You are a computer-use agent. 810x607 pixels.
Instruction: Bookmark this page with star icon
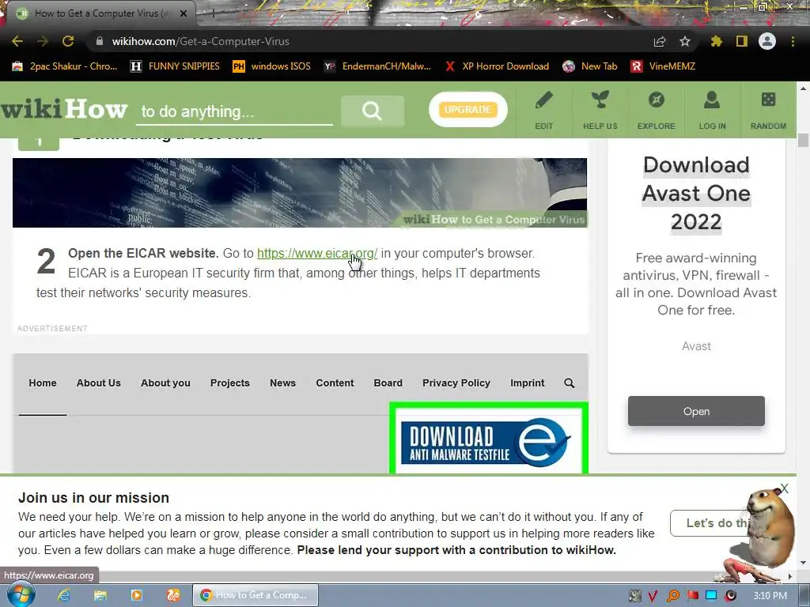pyautogui.click(x=685, y=41)
